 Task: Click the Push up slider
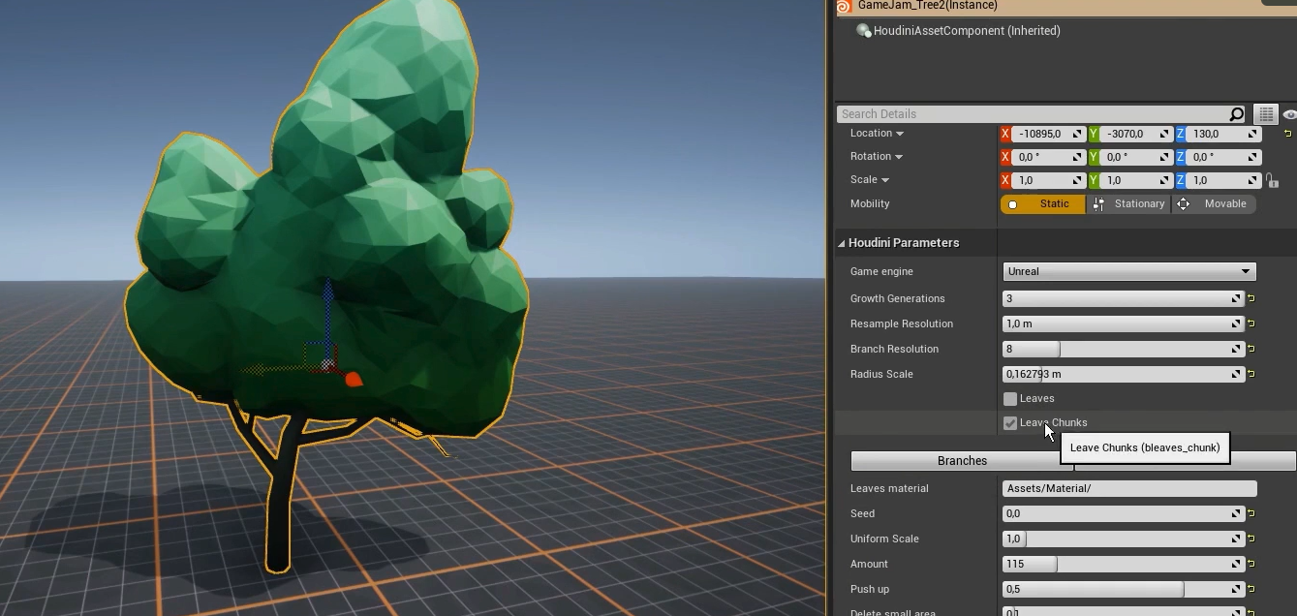coord(1124,589)
